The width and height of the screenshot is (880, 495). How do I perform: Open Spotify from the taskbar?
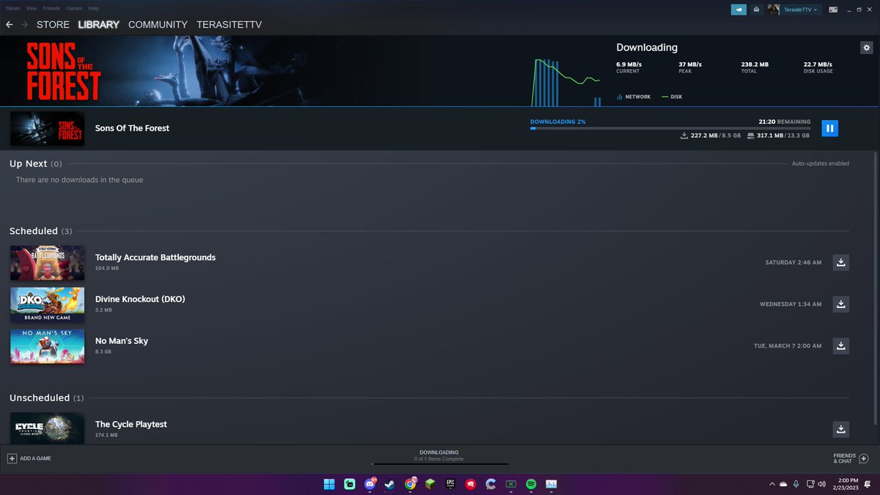[531, 484]
